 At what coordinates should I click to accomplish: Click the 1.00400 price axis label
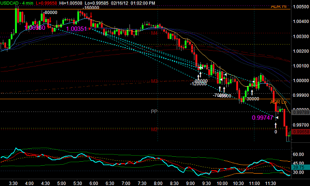click(301, 21)
